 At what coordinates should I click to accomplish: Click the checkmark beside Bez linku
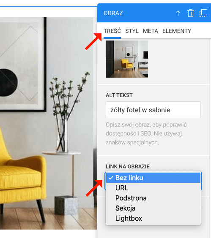coord(111,178)
